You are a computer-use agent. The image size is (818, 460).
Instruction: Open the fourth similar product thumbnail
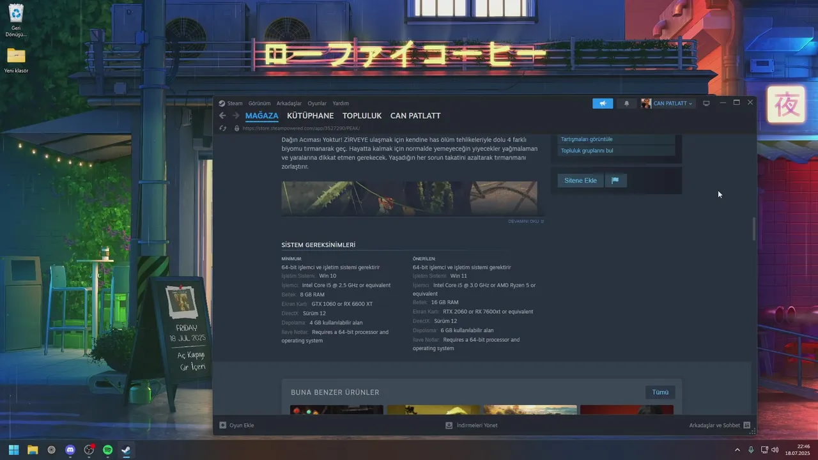pyautogui.click(x=627, y=410)
